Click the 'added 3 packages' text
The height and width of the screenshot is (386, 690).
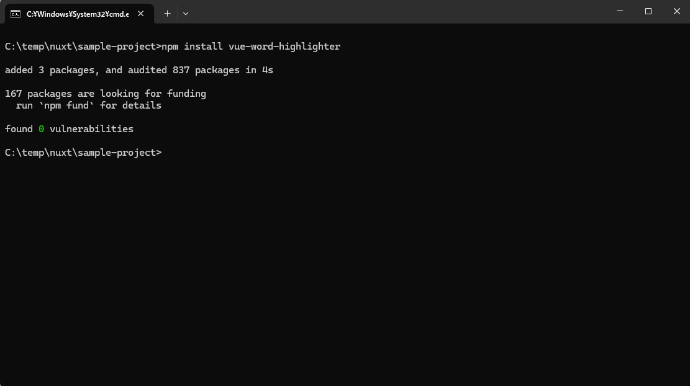coord(49,70)
